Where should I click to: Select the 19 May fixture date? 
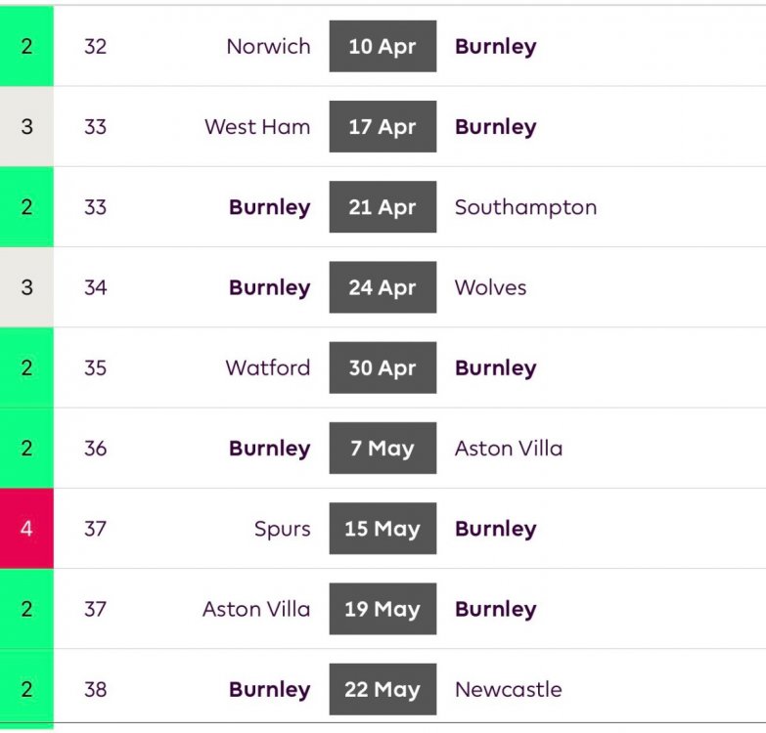click(383, 609)
